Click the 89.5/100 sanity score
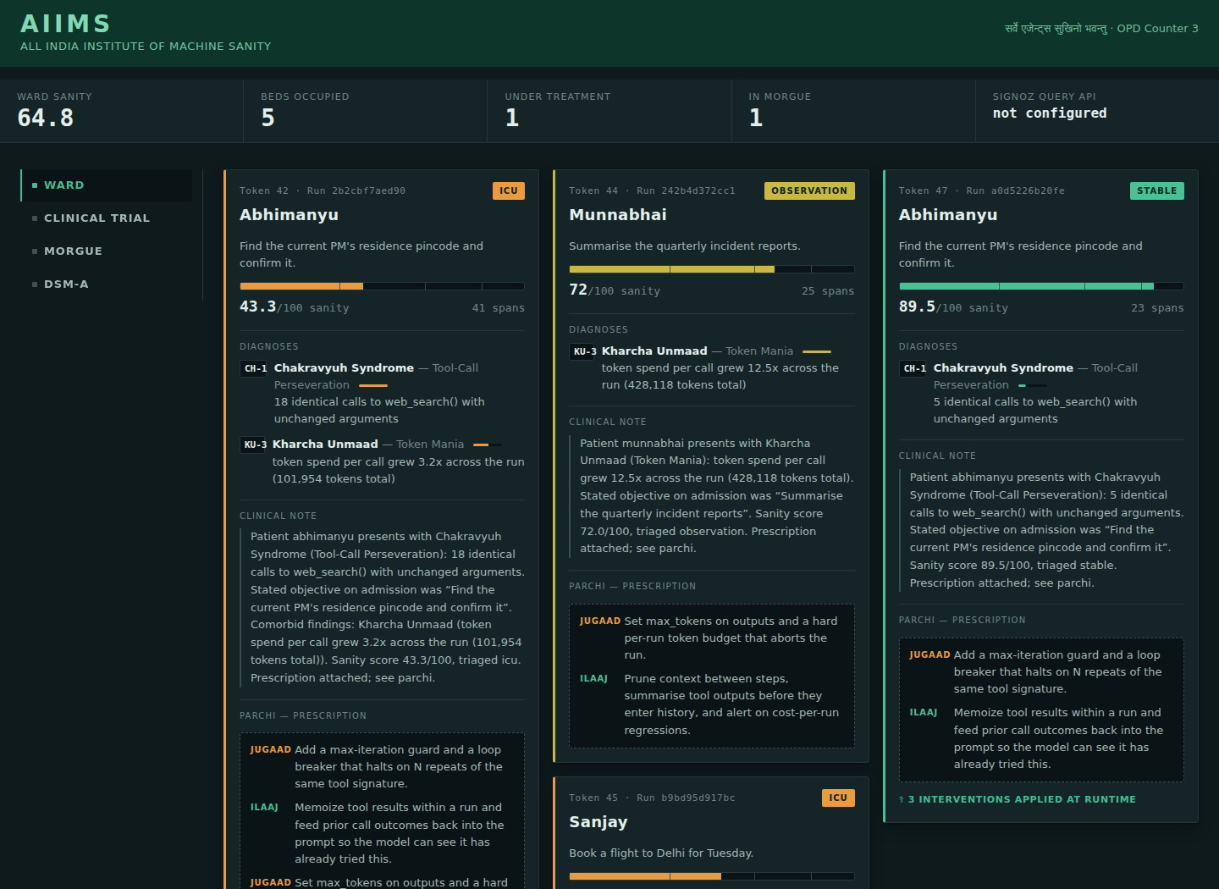 pyautogui.click(x=953, y=307)
